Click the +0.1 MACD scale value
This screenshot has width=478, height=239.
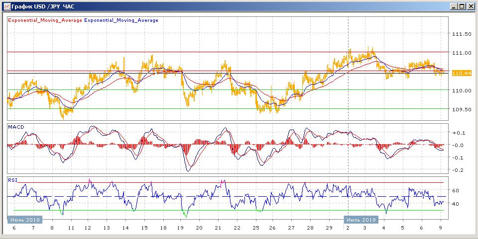(x=458, y=133)
